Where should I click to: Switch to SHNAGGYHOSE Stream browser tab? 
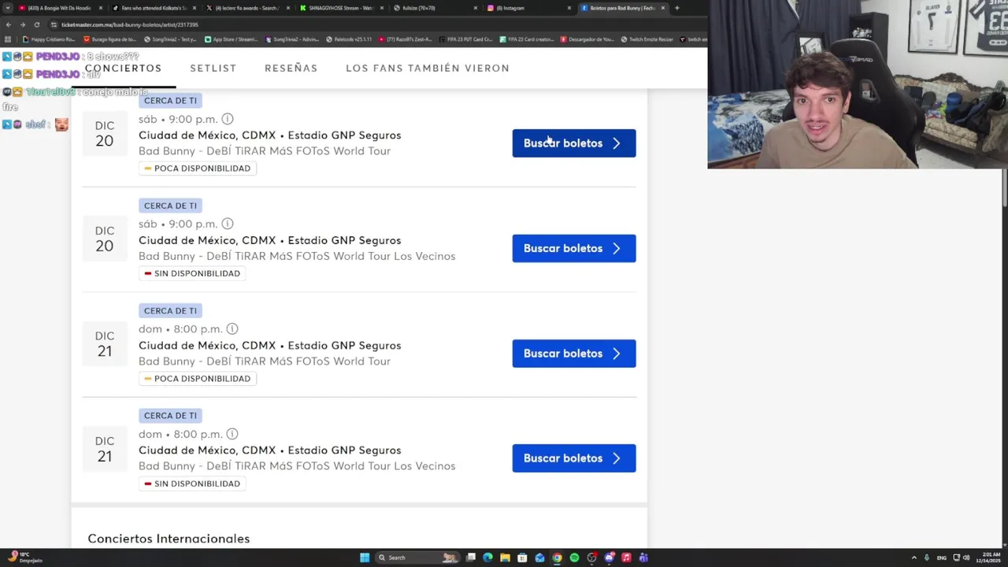point(341,8)
